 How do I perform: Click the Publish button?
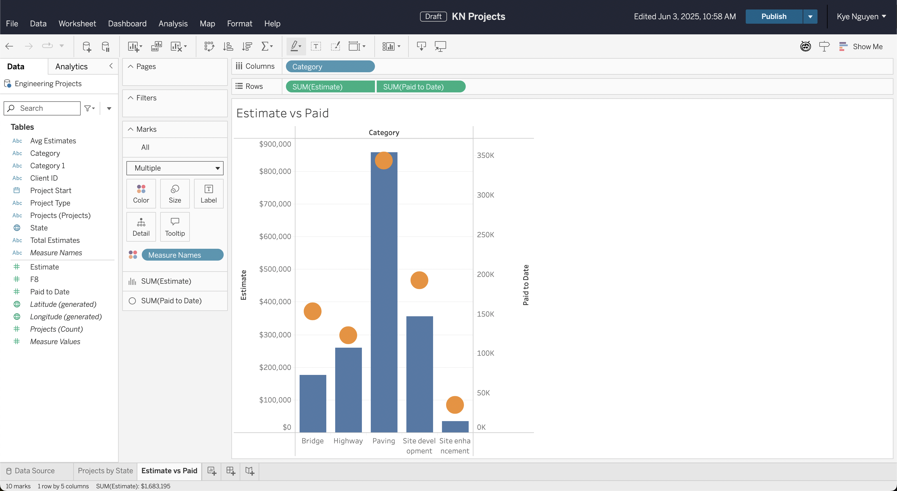(773, 16)
